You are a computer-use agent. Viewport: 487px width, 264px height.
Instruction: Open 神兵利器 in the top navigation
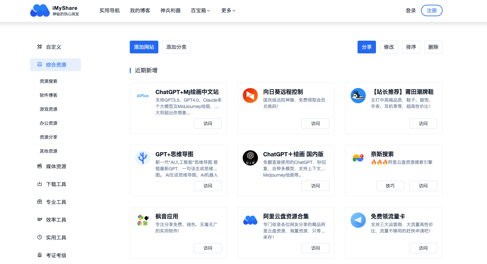[170, 10]
